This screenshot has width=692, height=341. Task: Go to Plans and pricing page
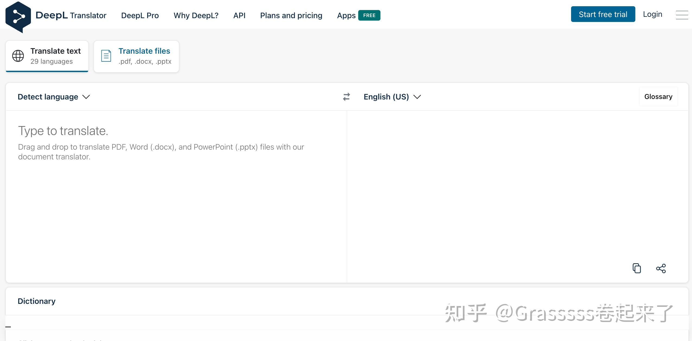(x=291, y=15)
